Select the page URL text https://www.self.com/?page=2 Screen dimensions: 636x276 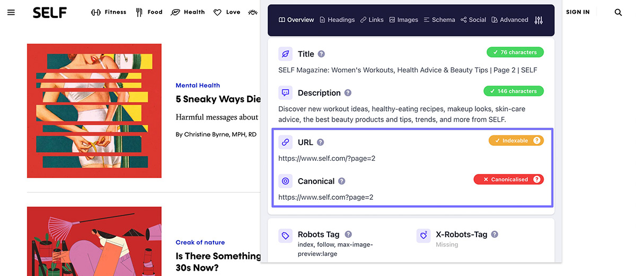click(327, 158)
